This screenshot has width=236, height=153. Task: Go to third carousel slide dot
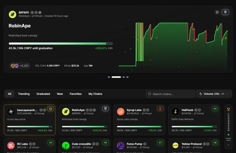coord(124,77)
